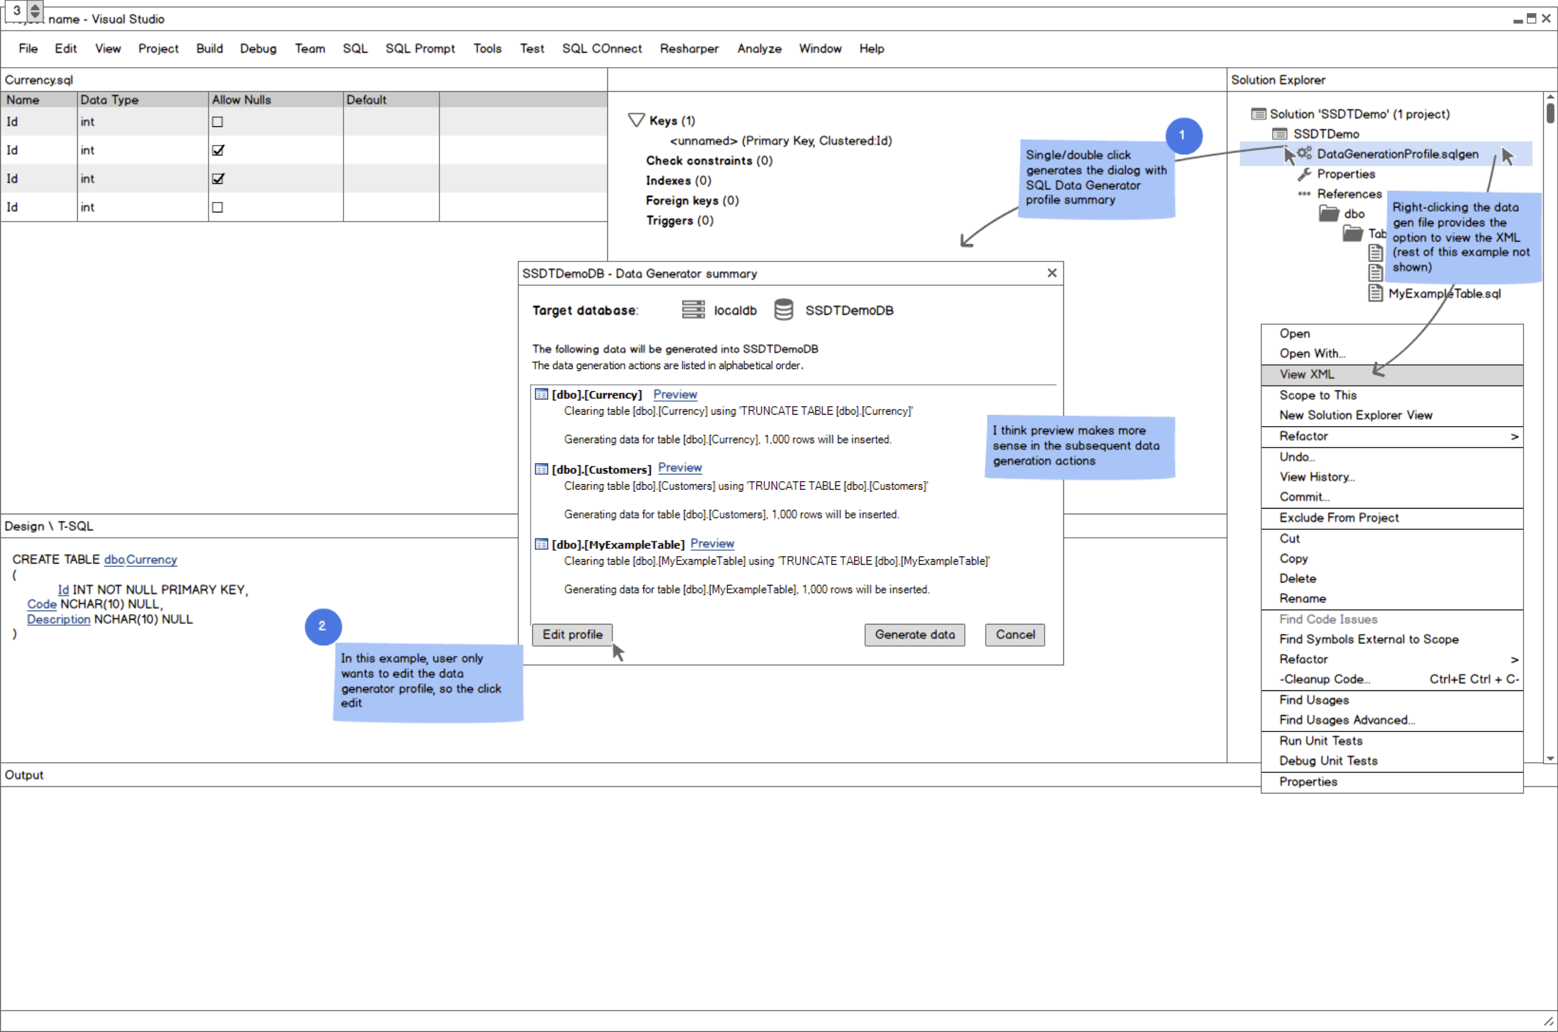Open the Analyze menu

pyautogui.click(x=759, y=49)
